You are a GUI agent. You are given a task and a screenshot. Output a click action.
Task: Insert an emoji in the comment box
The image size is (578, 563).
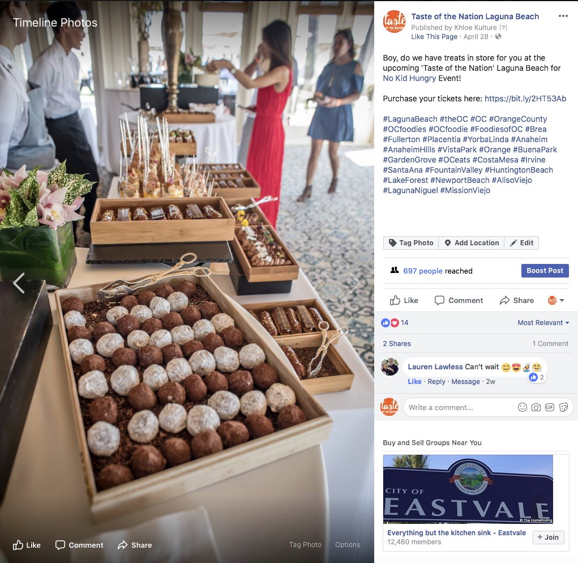pyautogui.click(x=523, y=407)
